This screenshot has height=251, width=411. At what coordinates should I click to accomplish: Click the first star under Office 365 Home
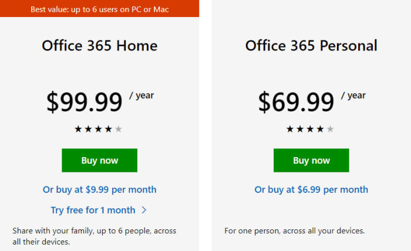click(x=78, y=129)
